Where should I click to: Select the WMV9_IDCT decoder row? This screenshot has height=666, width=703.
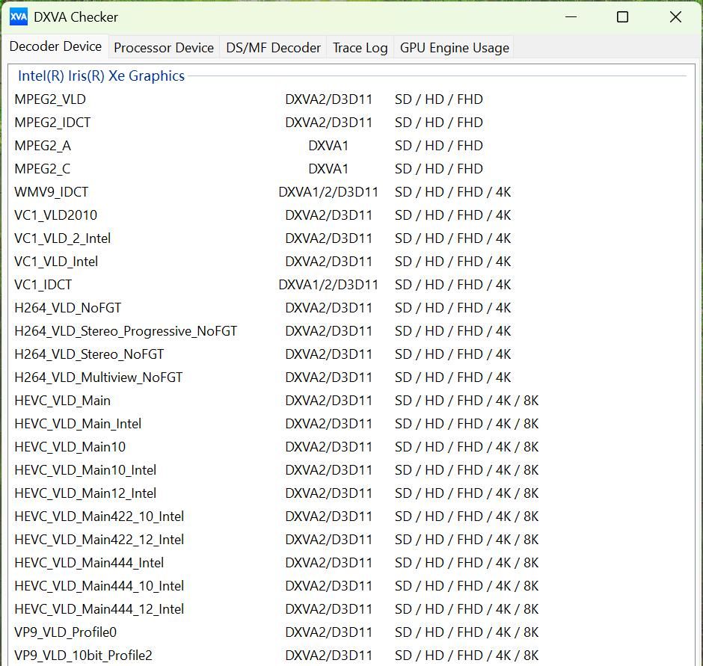pos(52,192)
